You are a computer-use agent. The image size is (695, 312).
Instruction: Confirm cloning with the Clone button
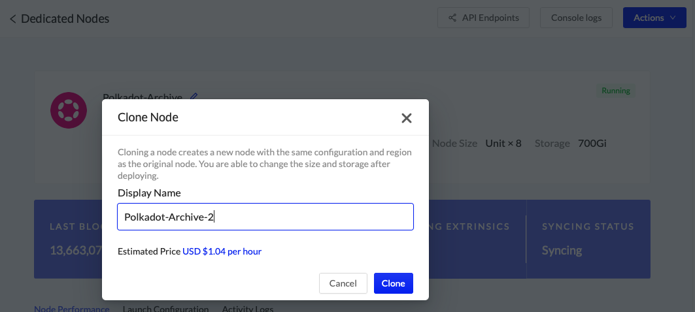pyautogui.click(x=393, y=283)
